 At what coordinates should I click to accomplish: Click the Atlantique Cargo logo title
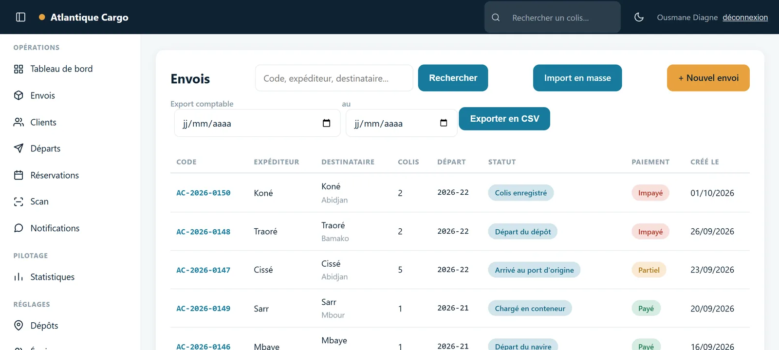tap(90, 18)
